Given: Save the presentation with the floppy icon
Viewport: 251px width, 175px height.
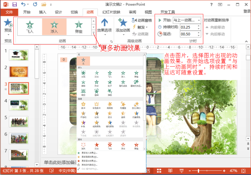Looking at the screenshot, I should point(15,5).
